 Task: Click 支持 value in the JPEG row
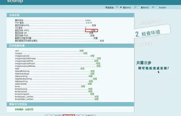(93, 30)
